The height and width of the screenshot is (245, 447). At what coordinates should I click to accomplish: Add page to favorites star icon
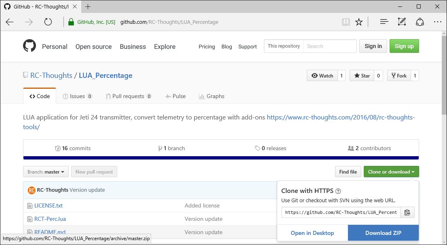(359, 22)
